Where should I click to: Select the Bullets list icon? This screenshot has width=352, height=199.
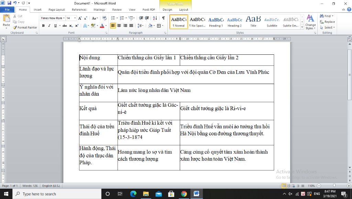113,18
